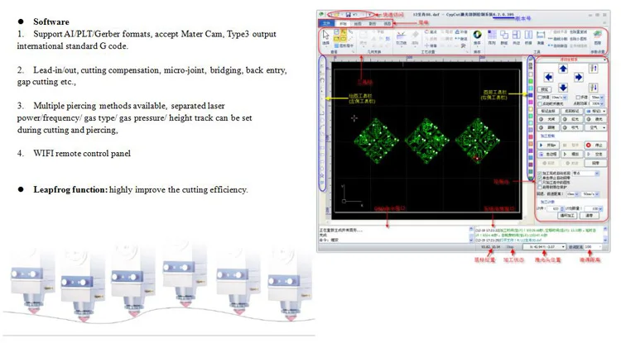Viewport: 621px width, 343px height.
Task: Click the save icon in quick access toolbar
Action: click(x=348, y=14)
